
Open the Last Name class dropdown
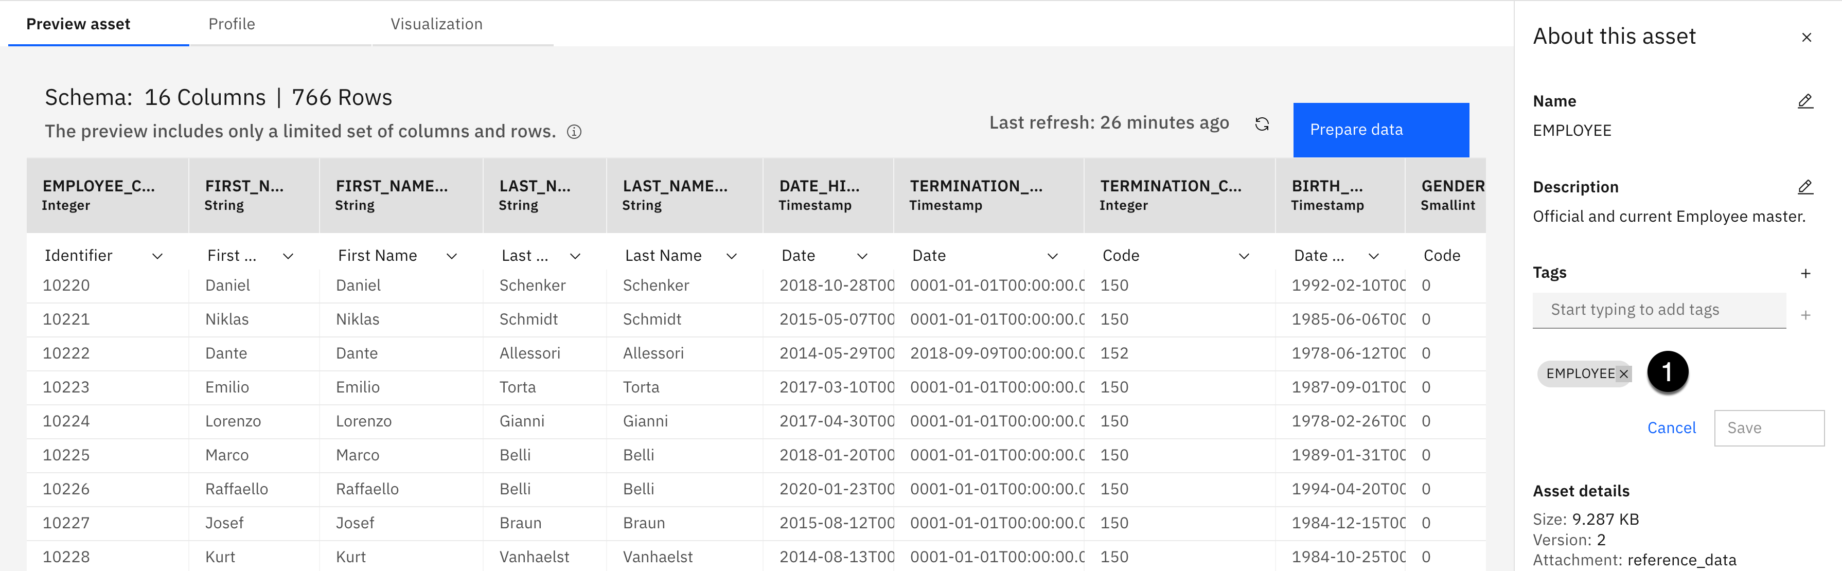732,257
